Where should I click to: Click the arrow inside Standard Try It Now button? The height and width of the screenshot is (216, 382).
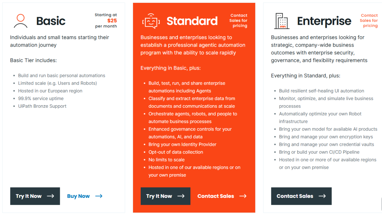(x=181, y=196)
